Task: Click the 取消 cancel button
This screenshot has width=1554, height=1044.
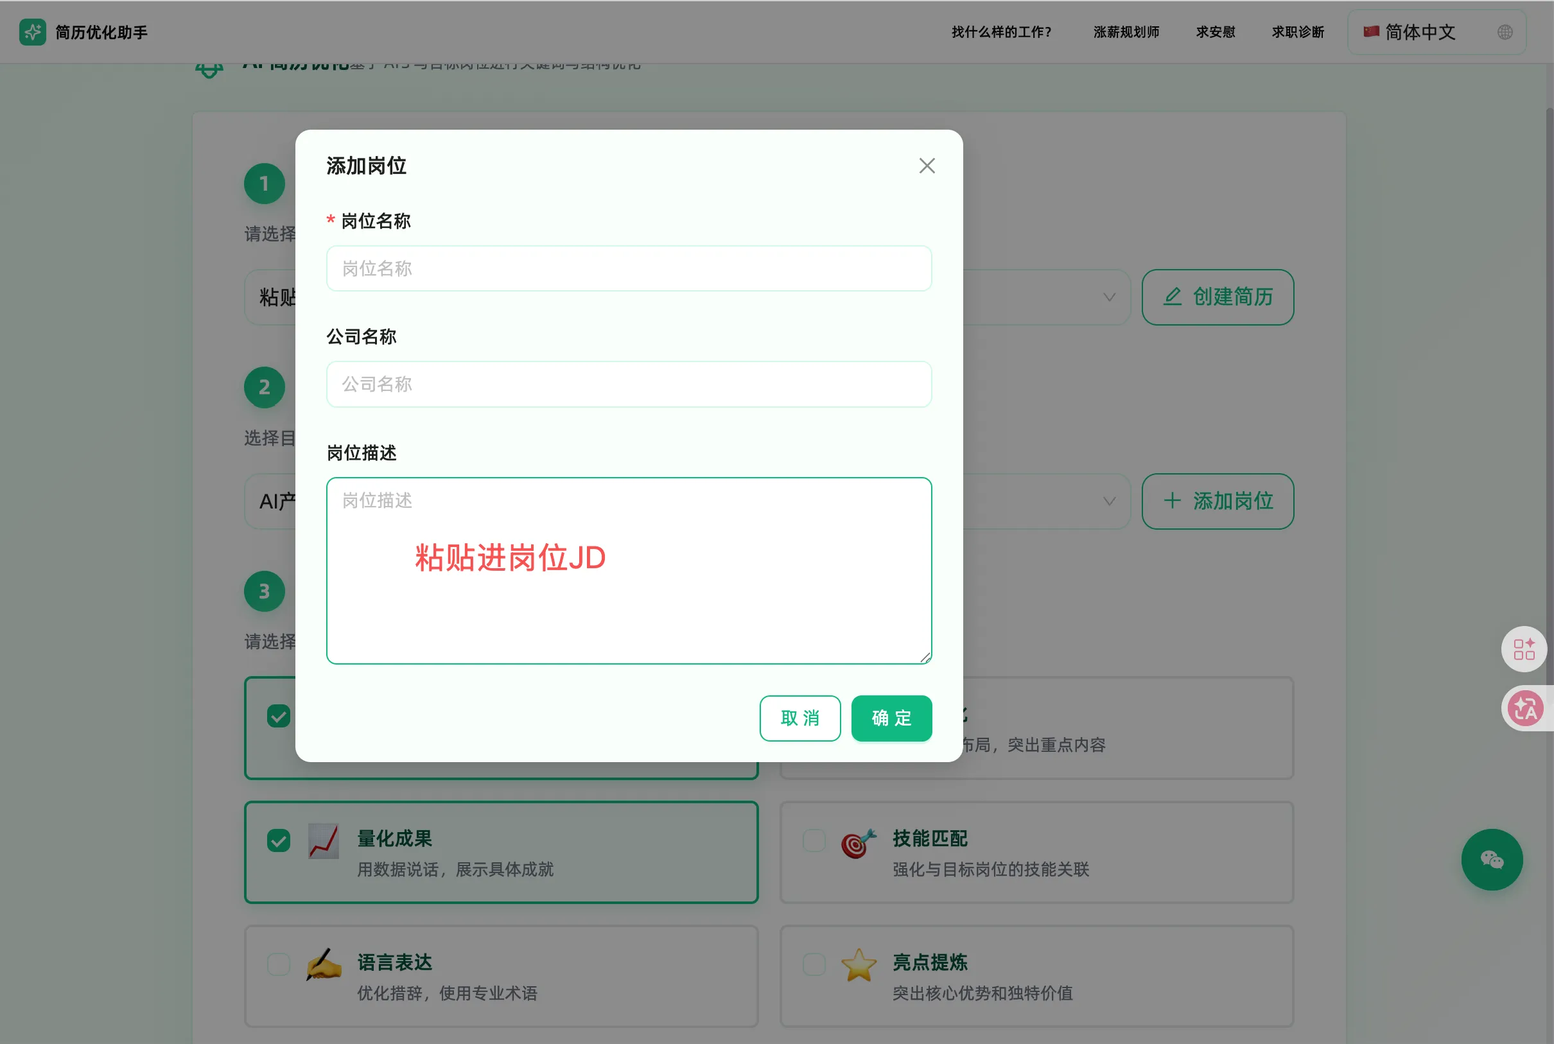Action: (x=799, y=718)
